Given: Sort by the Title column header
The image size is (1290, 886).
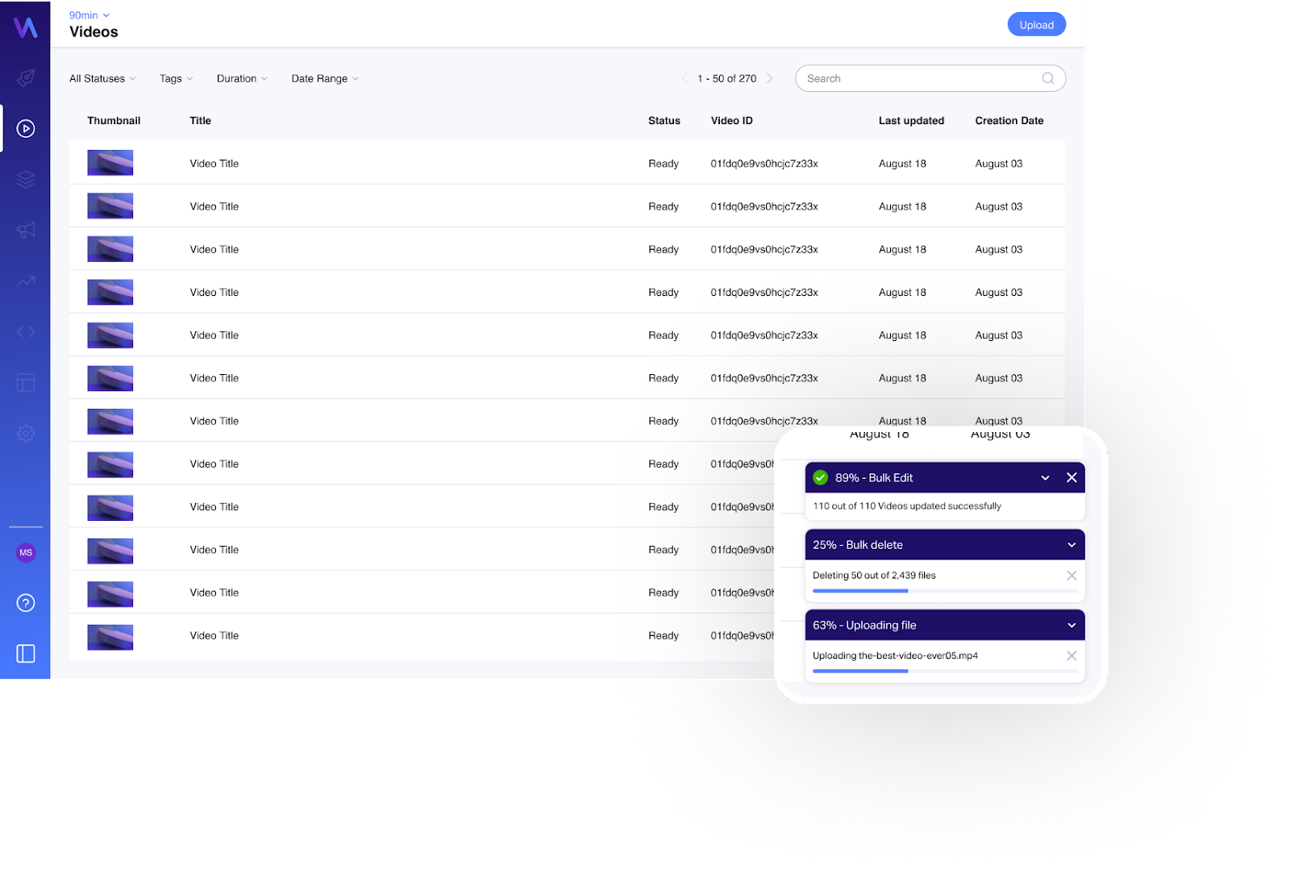Looking at the screenshot, I should pyautogui.click(x=201, y=120).
